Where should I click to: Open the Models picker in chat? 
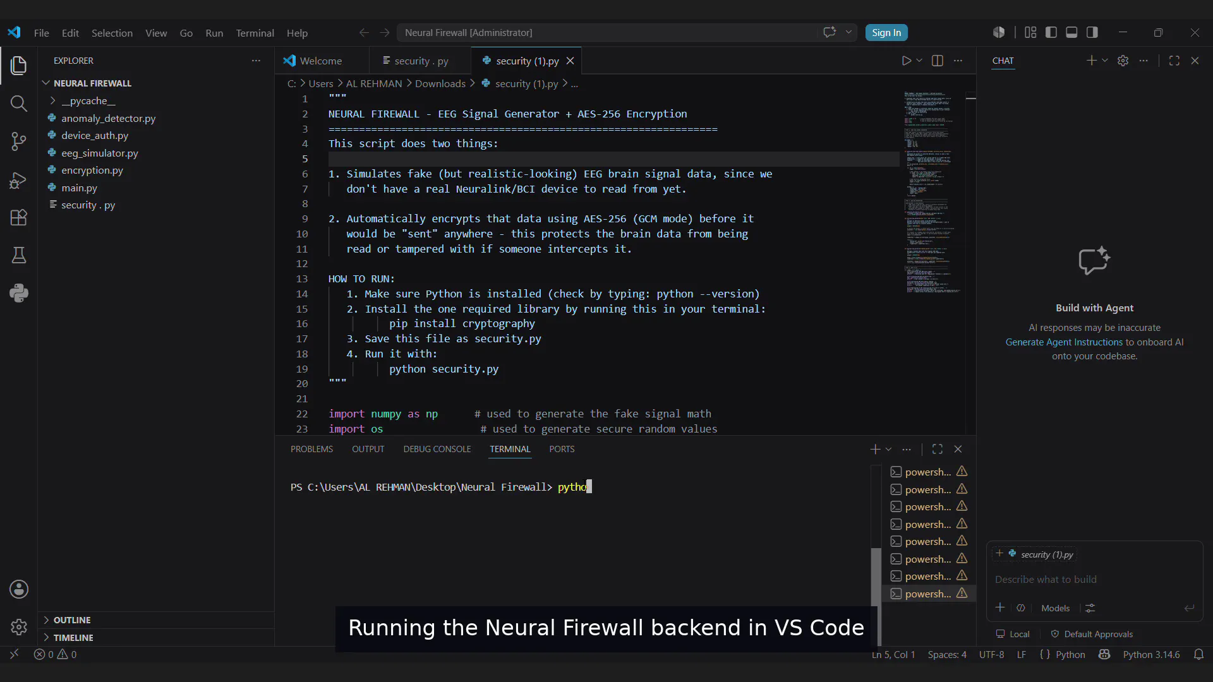[1055, 608]
